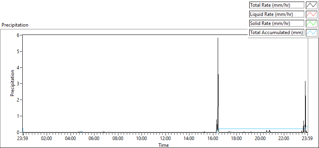Click the y-axis value 1
This screenshot has height=148, width=319.
[x=18, y=116]
